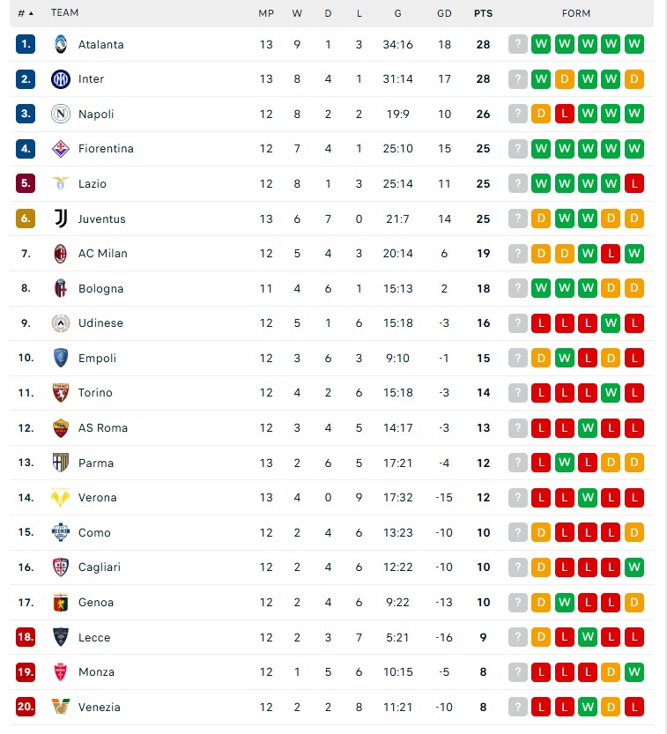
Task: Open the Bologna team name link
Action: point(100,288)
